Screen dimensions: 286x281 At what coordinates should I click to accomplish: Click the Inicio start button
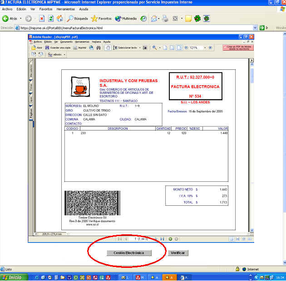coord(14,277)
